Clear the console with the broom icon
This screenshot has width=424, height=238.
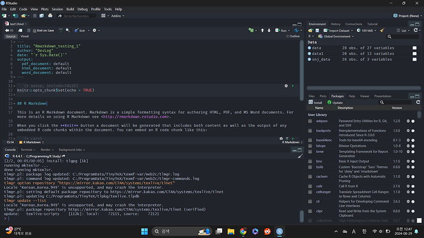point(301,157)
